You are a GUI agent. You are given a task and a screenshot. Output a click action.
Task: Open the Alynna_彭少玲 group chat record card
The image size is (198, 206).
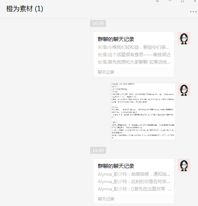coord(134,181)
